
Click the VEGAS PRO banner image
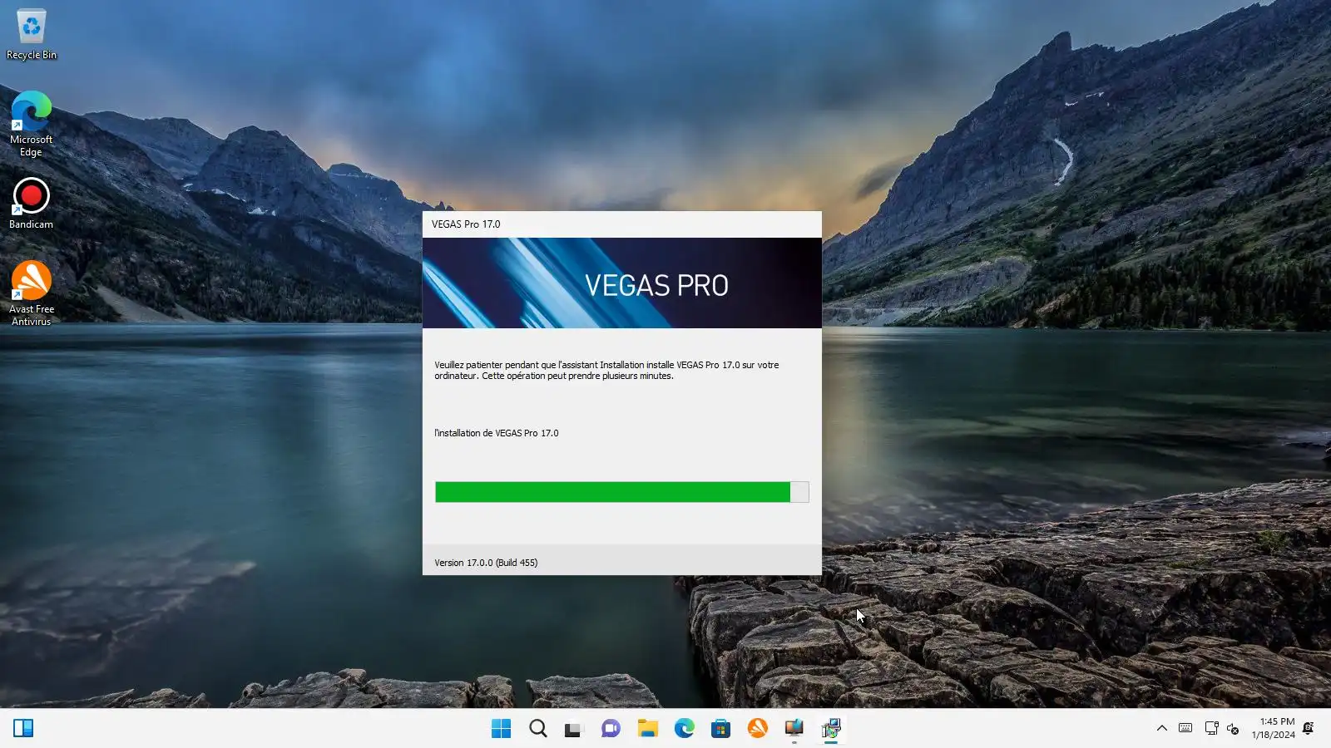click(x=622, y=283)
